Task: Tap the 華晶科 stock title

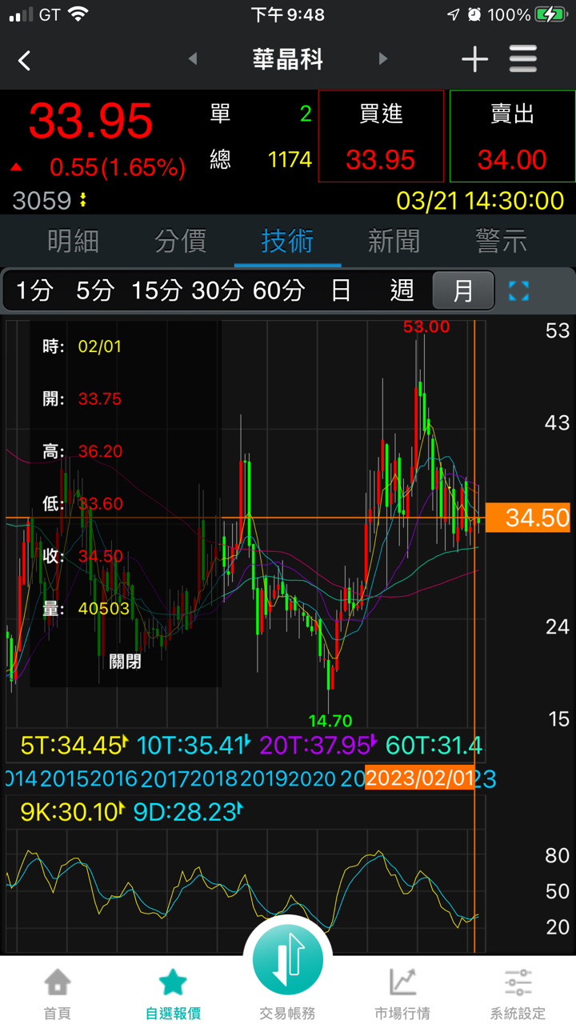Action: (x=287, y=59)
